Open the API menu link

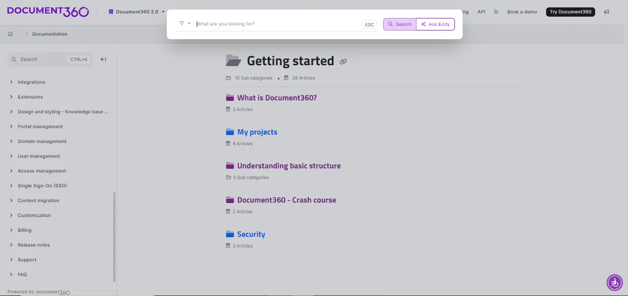tap(481, 12)
